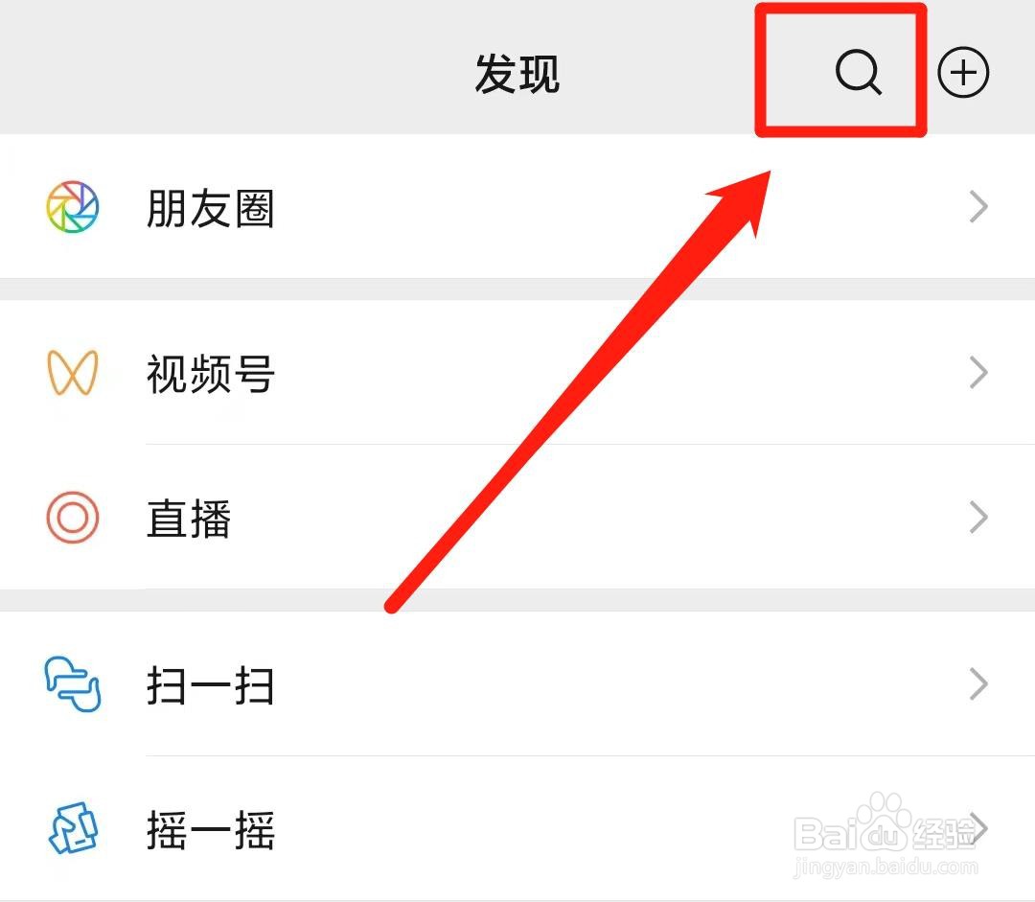Tap the orange Channels butterfly icon

[73, 373]
